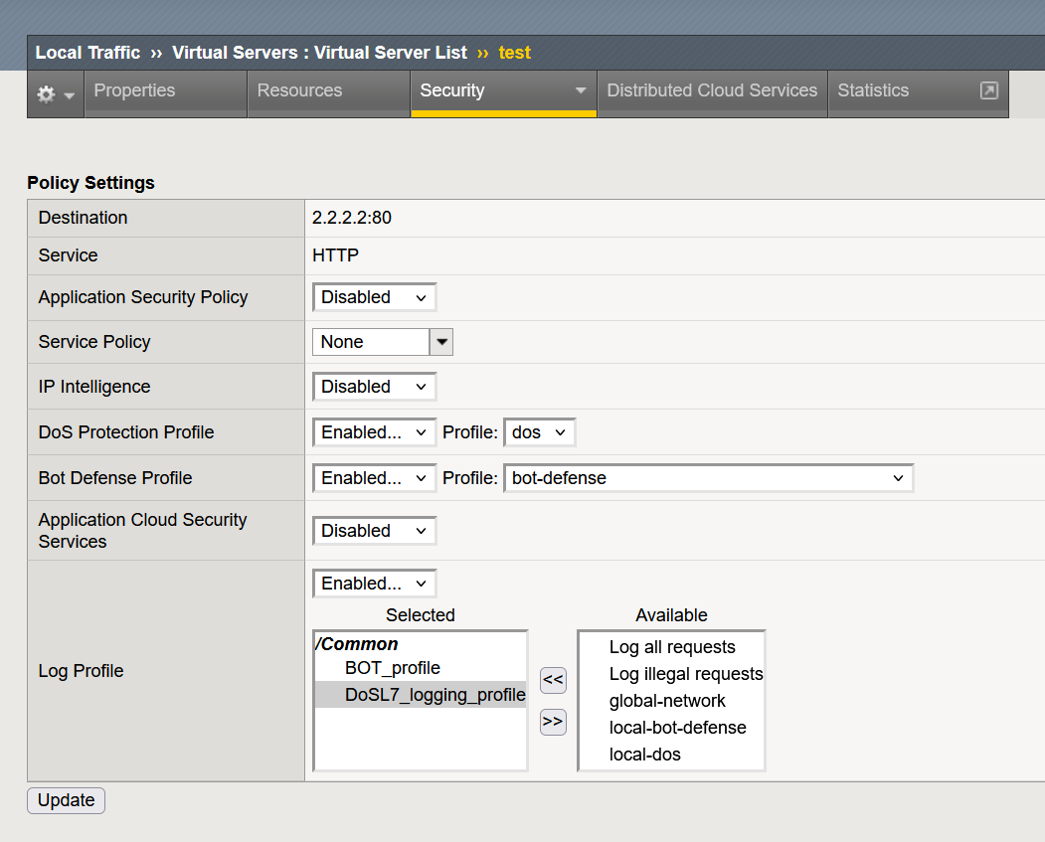
Task: Click the Service Policy None input field
Action: (x=371, y=342)
